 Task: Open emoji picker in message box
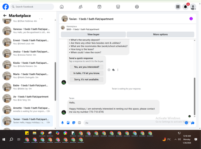click(186, 123)
